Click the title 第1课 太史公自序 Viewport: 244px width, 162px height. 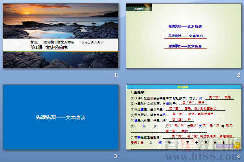[49, 48]
